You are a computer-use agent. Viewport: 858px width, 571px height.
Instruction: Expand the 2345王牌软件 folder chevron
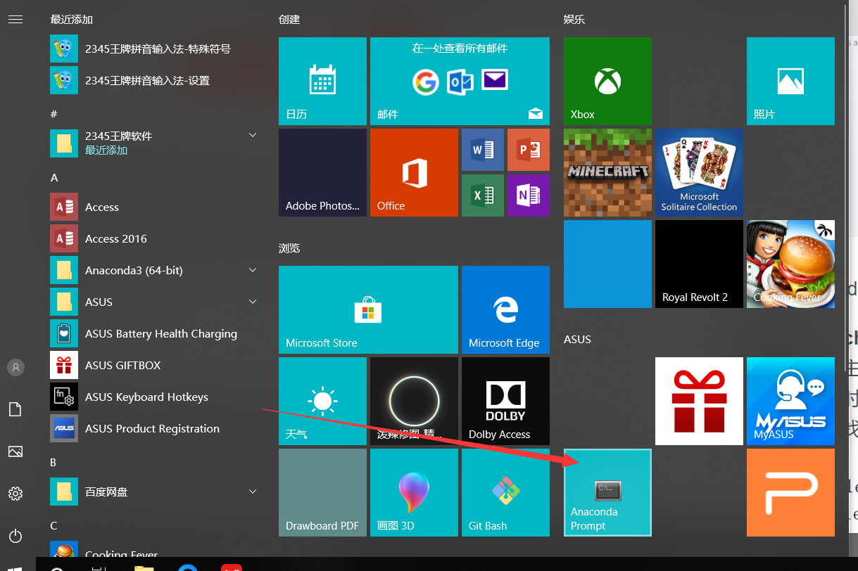tap(253, 135)
